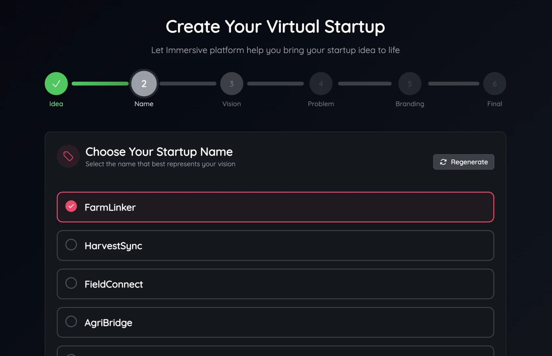Click the pink checkmark on FarmLinker
The image size is (552, 356).
click(71, 206)
